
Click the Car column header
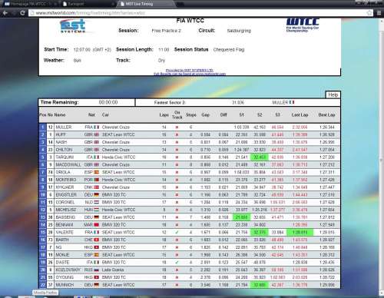pos(105,115)
